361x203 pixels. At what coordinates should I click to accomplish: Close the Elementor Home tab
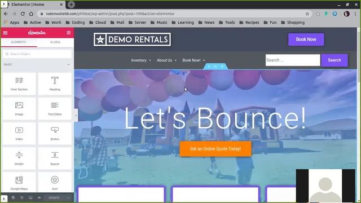click(x=61, y=5)
